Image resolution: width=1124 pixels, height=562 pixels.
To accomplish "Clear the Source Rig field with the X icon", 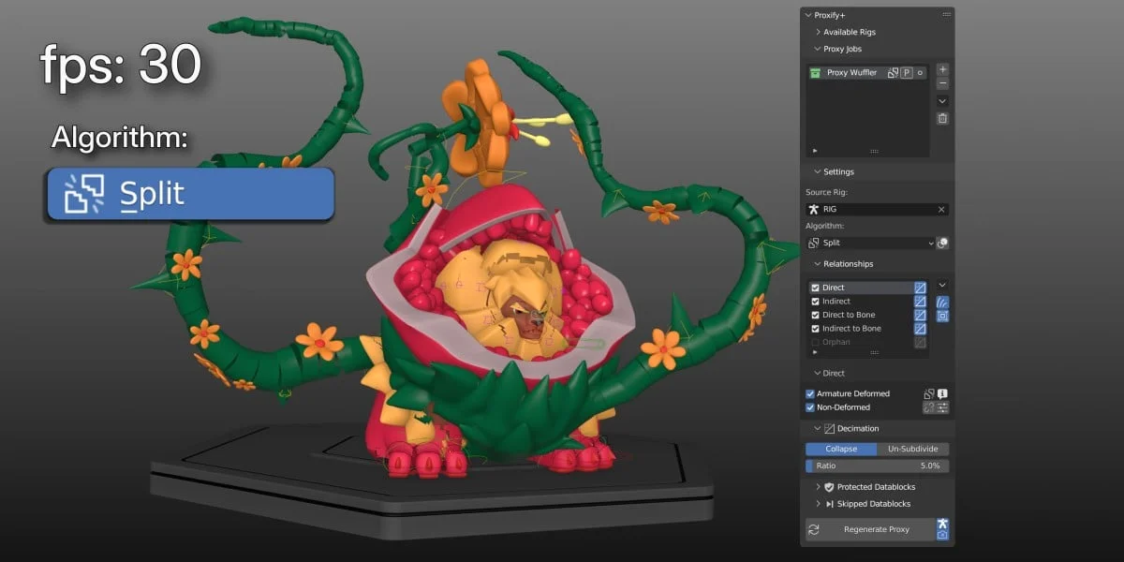I will (942, 209).
